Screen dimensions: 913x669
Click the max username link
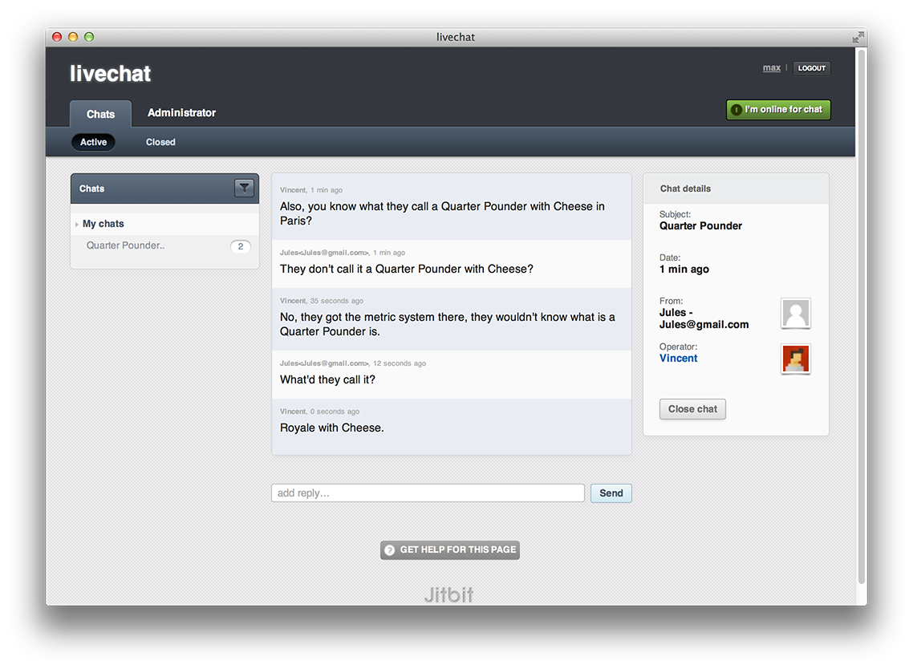[x=771, y=68]
